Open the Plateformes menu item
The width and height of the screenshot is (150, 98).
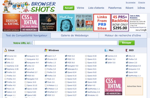click(x=115, y=8)
